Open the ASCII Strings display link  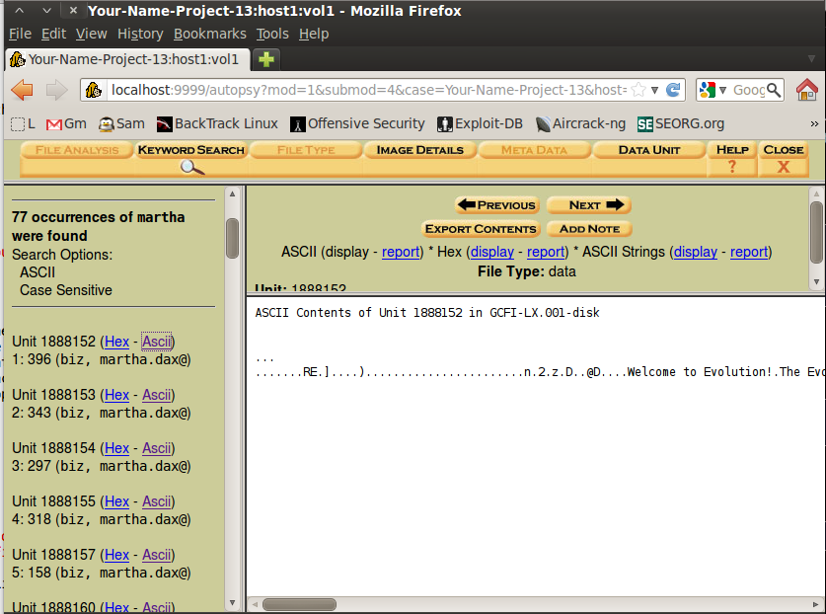(x=696, y=252)
